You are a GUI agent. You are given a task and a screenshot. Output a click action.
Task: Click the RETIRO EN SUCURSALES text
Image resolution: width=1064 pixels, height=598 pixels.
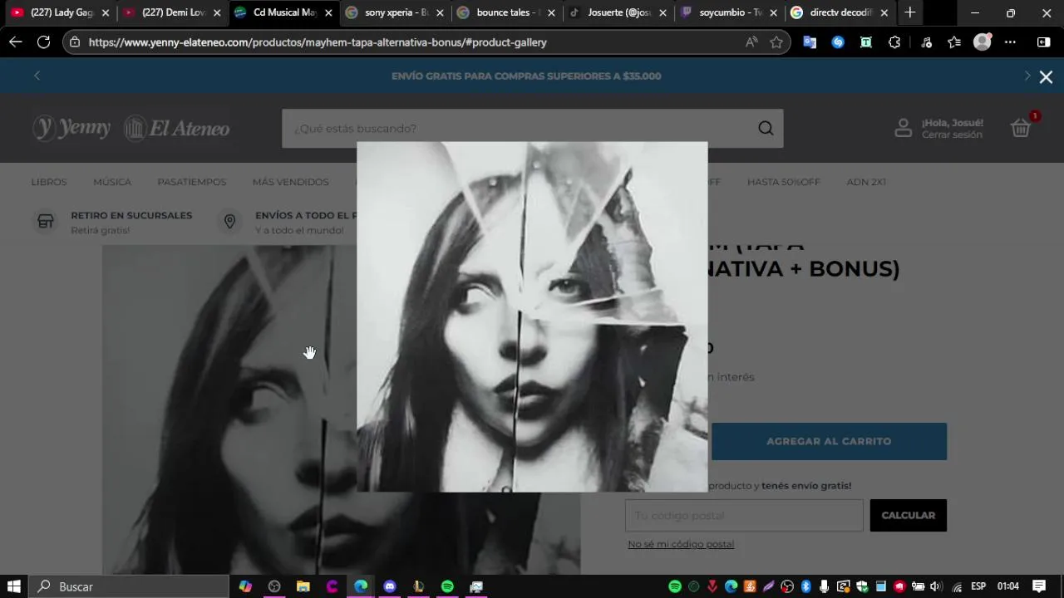[x=131, y=215]
